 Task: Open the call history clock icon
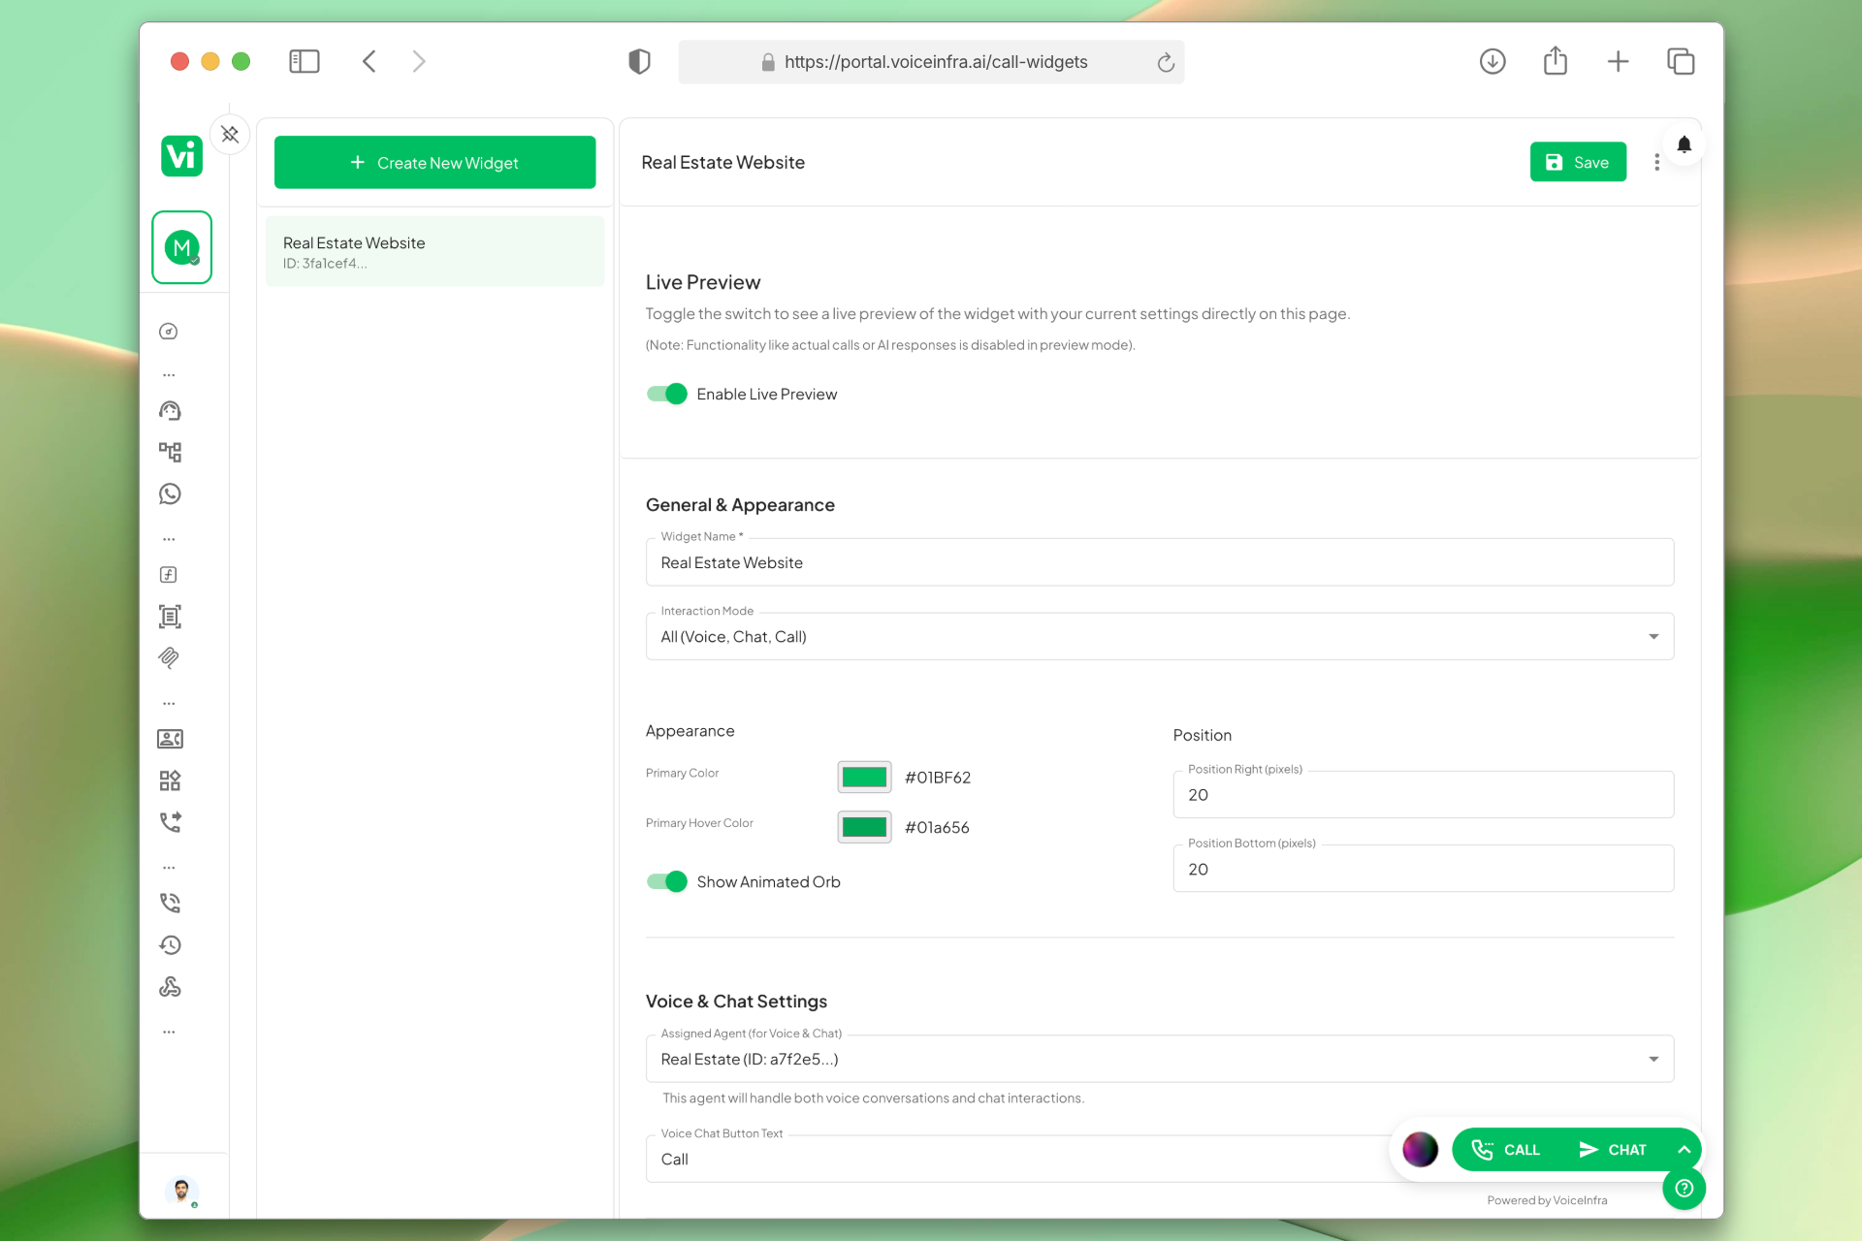click(170, 944)
